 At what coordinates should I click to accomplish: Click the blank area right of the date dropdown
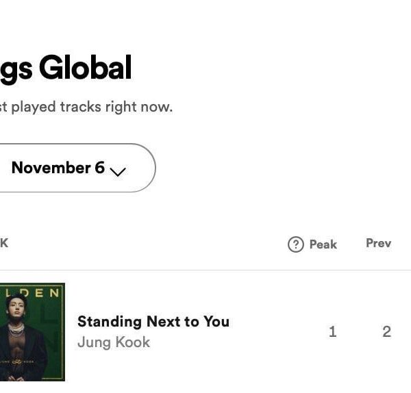[274, 168]
